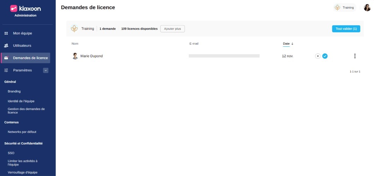Screen dimensions: 374x176
Task: Open the Training team selector
Action: click(344, 7)
